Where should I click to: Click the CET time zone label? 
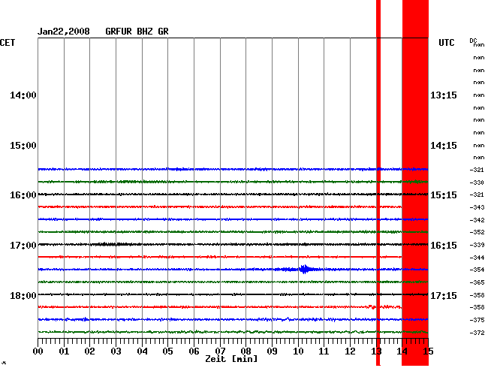tap(8, 43)
